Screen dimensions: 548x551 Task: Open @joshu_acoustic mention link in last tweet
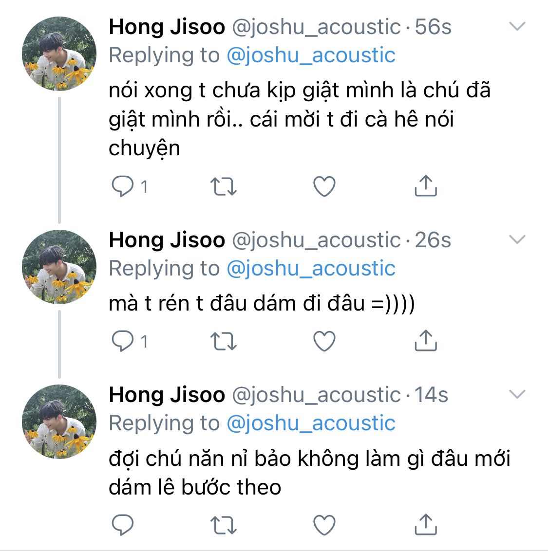click(311, 423)
